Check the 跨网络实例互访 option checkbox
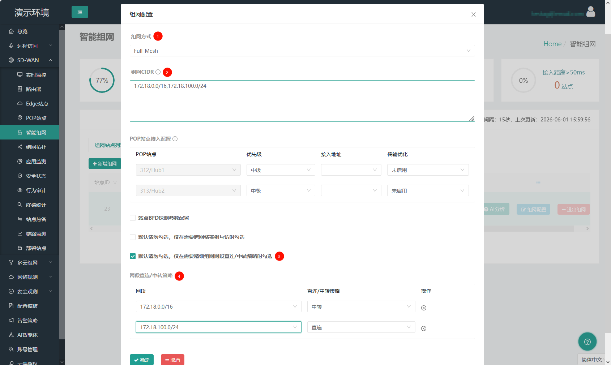Screen dimensions: 611x365 pyautogui.click(x=133, y=237)
